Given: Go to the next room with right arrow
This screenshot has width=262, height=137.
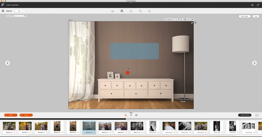Looking at the screenshot, I should (x=254, y=63).
